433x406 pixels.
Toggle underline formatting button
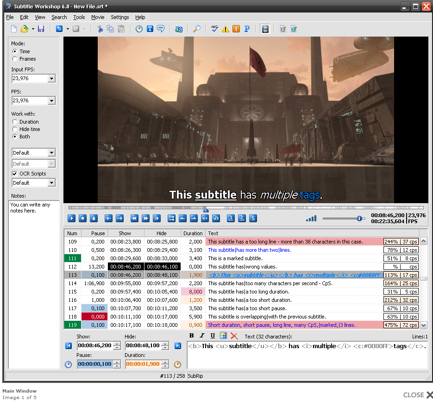pos(213,336)
